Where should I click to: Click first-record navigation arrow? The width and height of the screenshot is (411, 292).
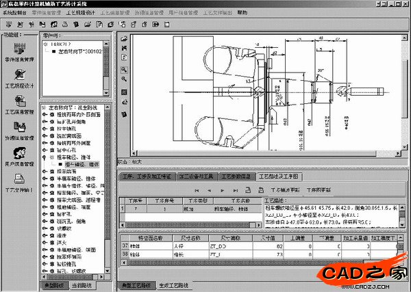pyautogui.click(x=197, y=190)
